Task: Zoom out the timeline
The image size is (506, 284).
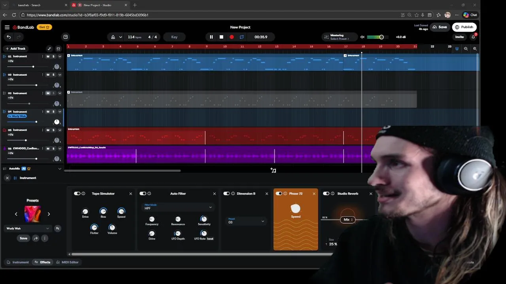Action: click(466, 49)
